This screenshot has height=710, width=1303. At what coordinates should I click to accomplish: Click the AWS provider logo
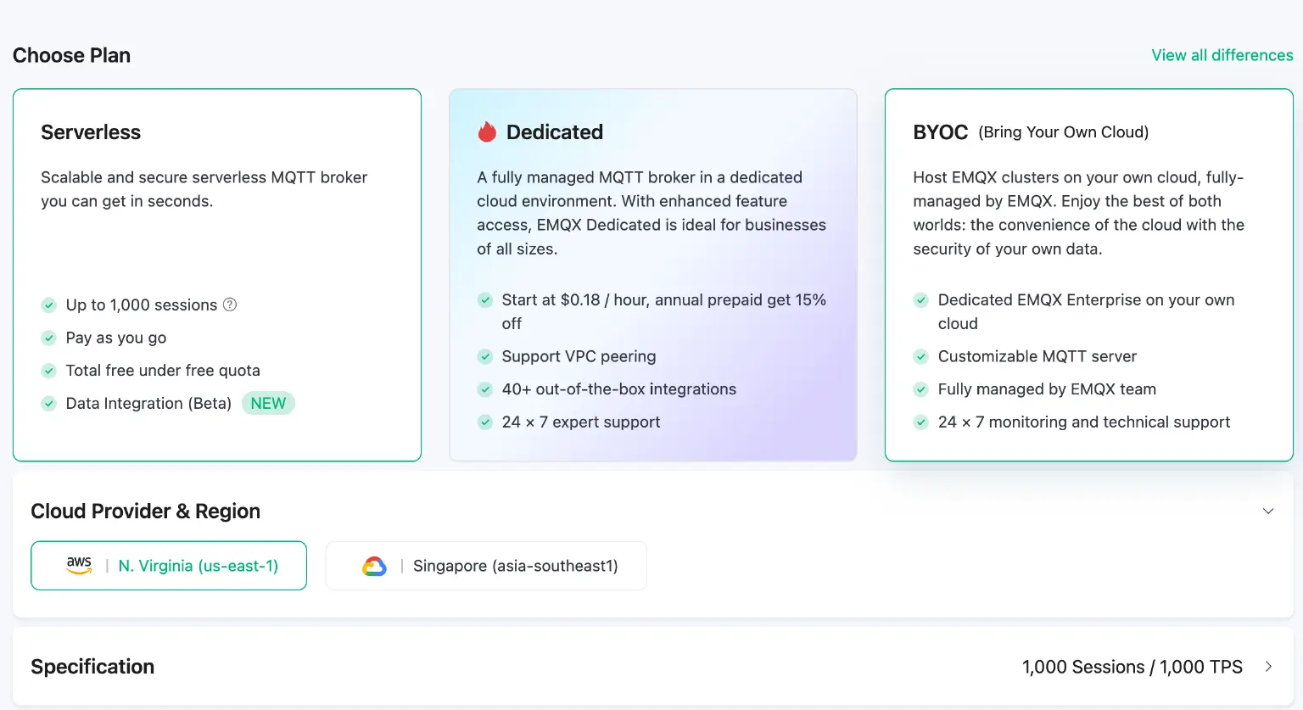(x=79, y=565)
